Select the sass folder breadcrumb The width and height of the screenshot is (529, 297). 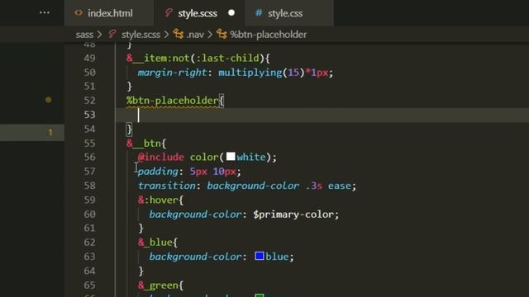(84, 35)
